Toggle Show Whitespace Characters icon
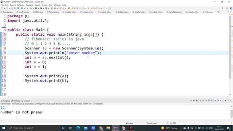 click(x=80, y=8)
